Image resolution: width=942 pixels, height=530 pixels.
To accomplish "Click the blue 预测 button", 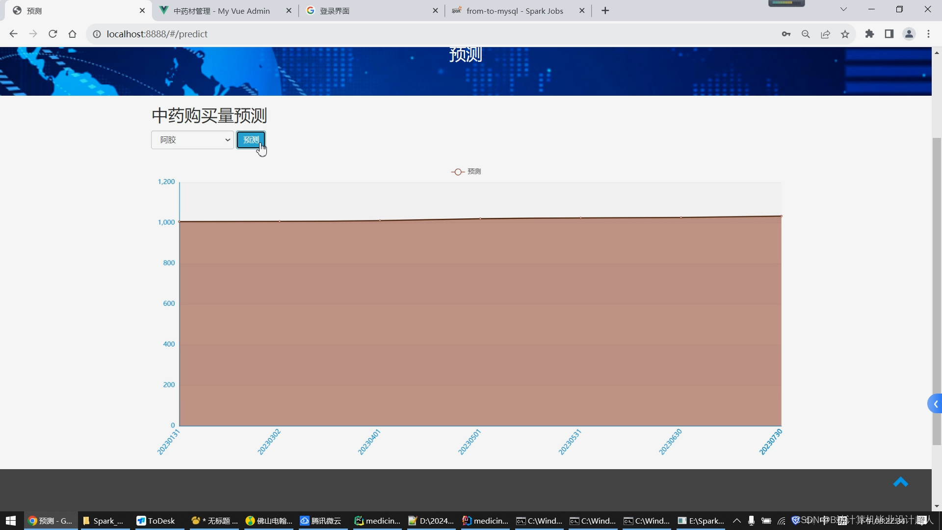I will [x=251, y=140].
